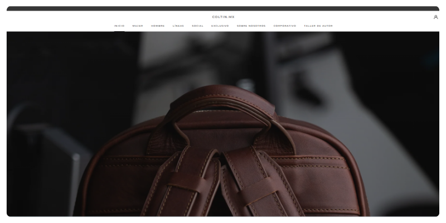Navigate to the CORPORATIVO page

pyautogui.click(x=285, y=26)
